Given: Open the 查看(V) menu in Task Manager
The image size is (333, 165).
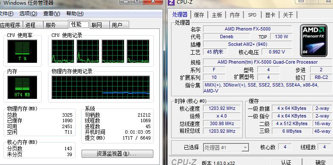Looking at the screenshot, I should click(x=52, y=14).
